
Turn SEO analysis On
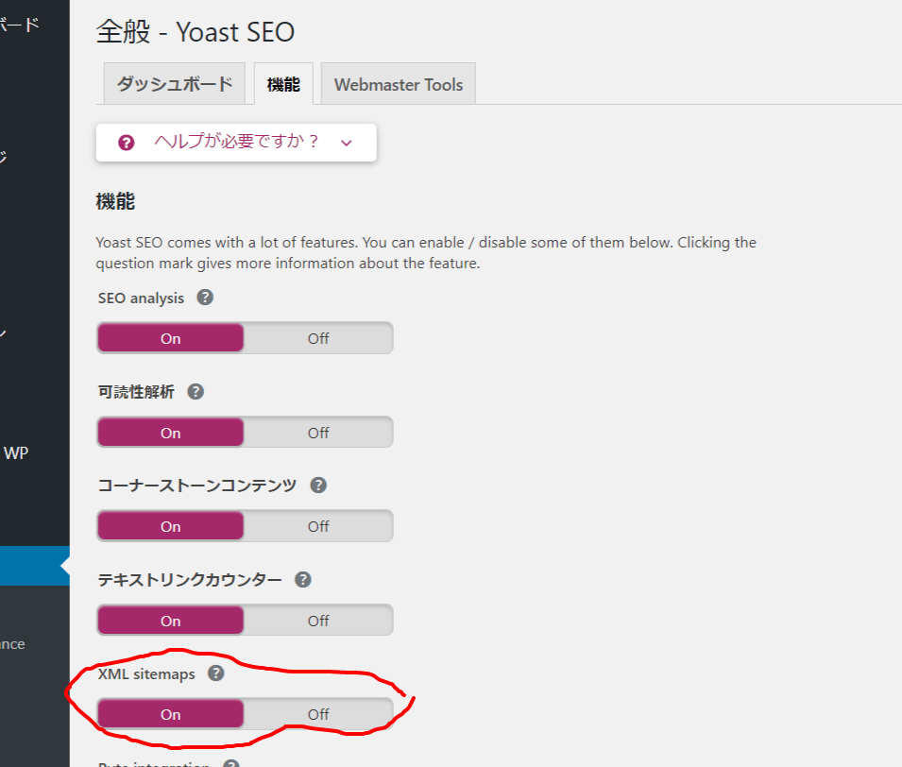coord(170,338)
